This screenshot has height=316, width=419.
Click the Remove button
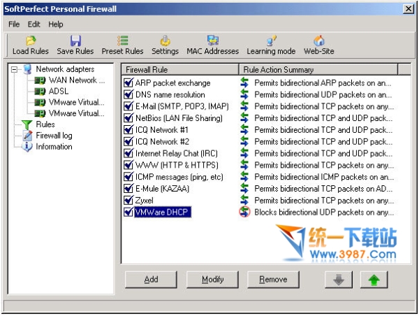[273, 280]
